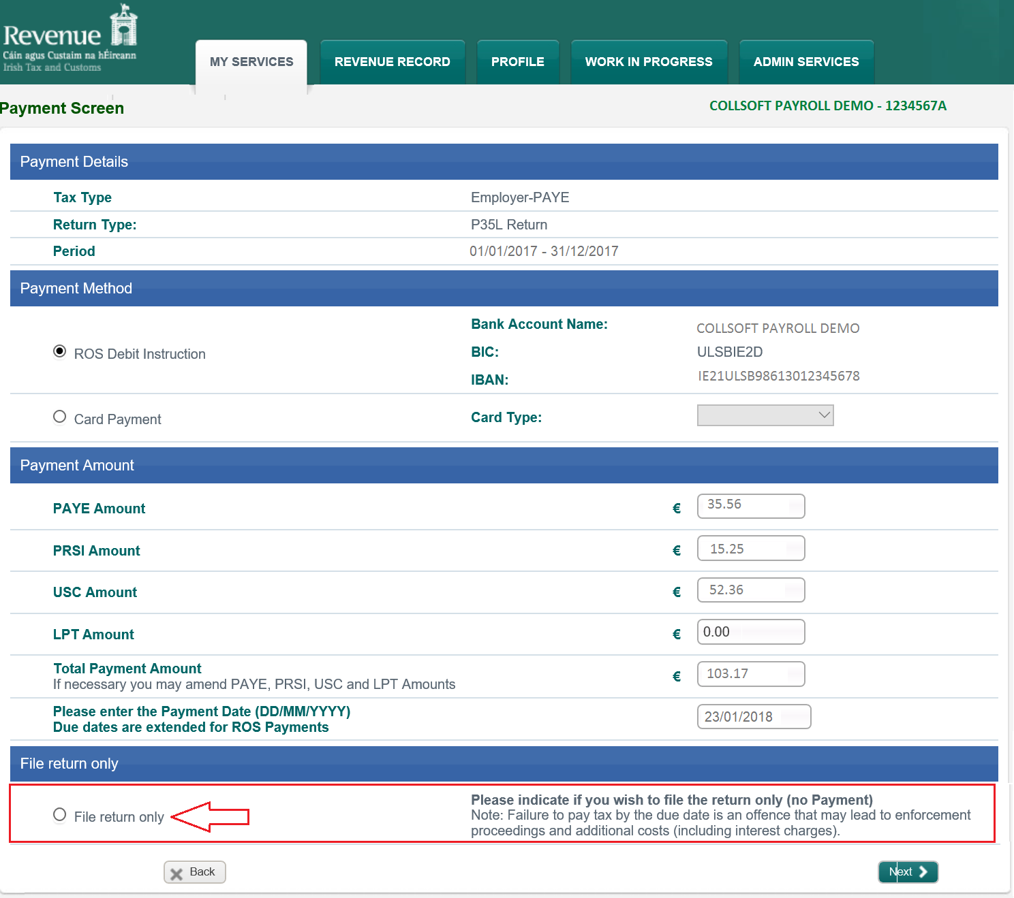Click the Revenue logo in header
The image size is (1014, 898).
coord(70,38)
